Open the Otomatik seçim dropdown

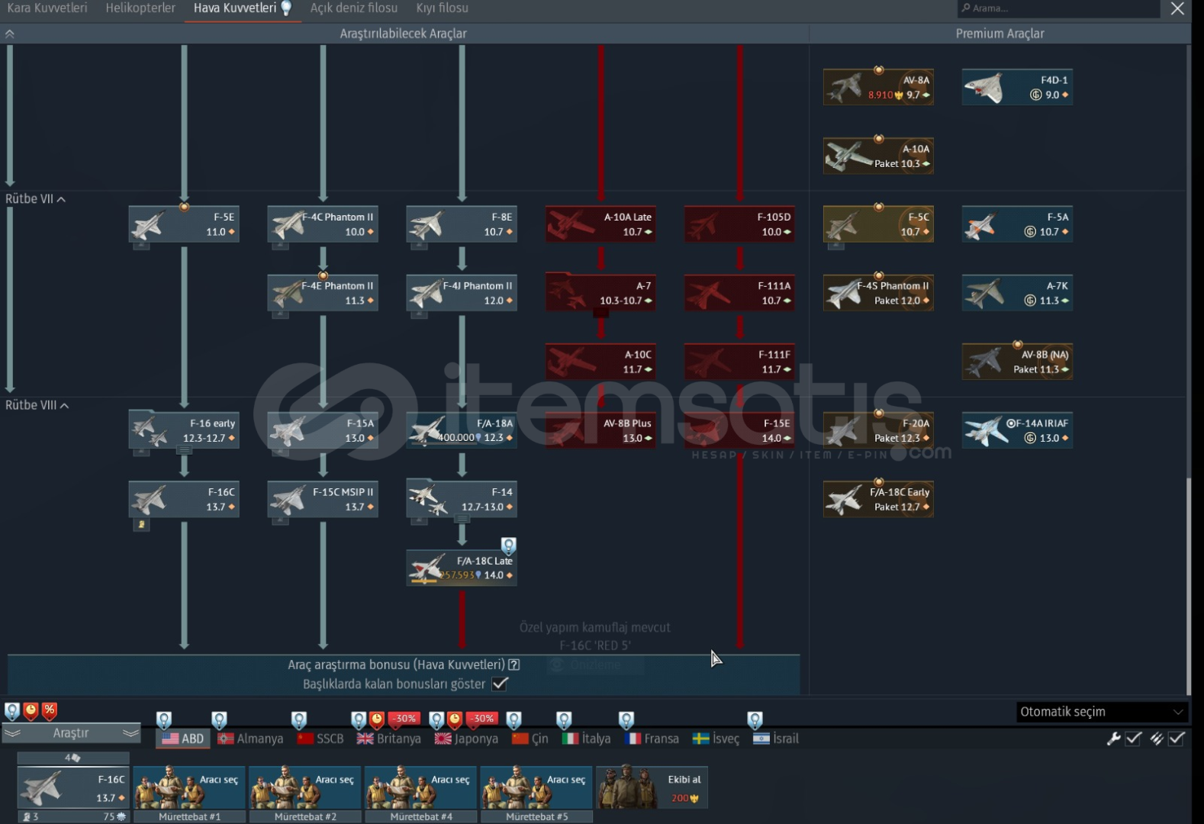(x=1102, y=712)
